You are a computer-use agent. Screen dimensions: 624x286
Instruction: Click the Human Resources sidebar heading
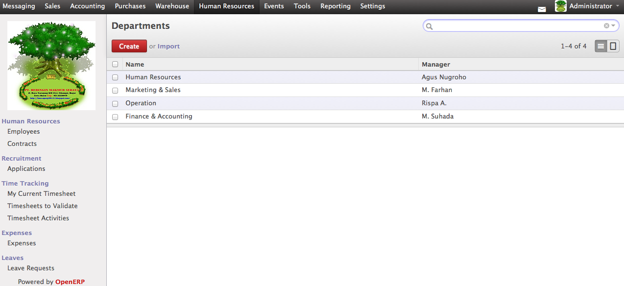click(31, 121)
